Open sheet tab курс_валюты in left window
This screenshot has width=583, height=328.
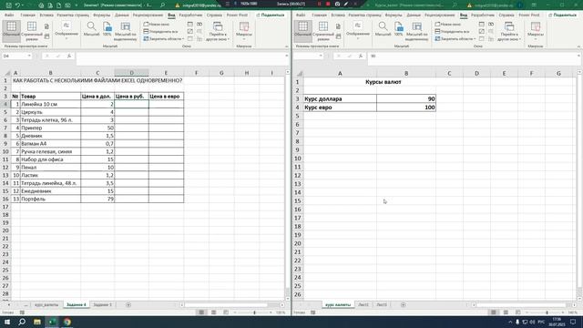46,304
